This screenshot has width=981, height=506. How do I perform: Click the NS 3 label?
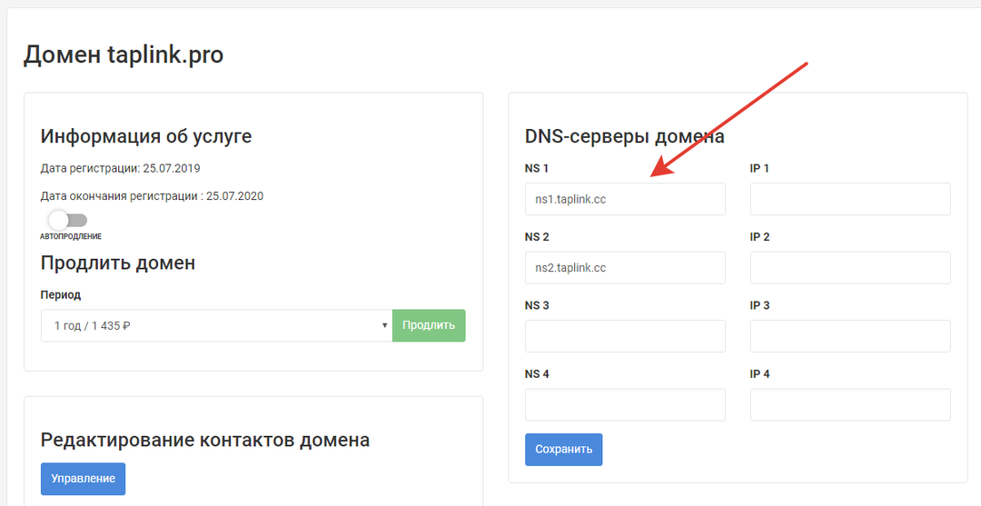[x=537, y=305]
